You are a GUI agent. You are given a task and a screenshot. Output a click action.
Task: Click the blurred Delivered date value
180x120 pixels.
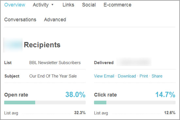tap(134, 62)
